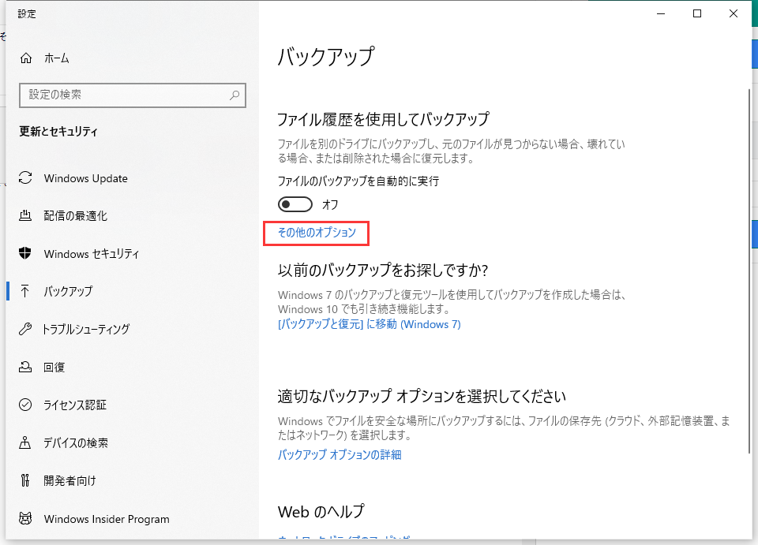Open 配信の最適化 via its monitor icon
This screenshot has height=545, width=758.
pyautogui.click(x=28, y=216)
